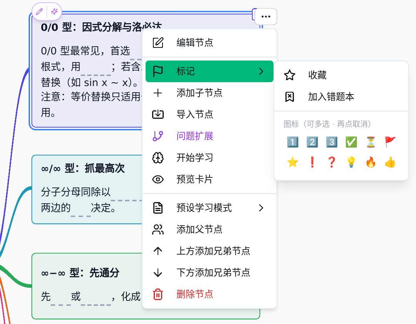The width and height of the screenshot is (416, 324).
Task: Choose 开始学习 from the menu
Action: (210, 158)
